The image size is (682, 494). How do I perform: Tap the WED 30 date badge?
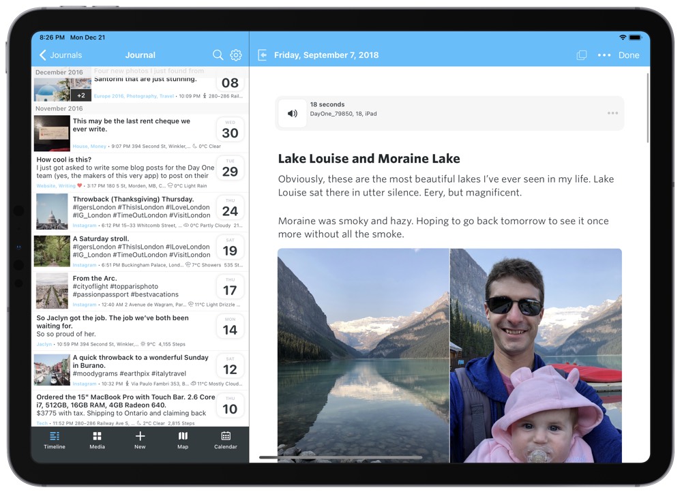(x=230, y=129)
